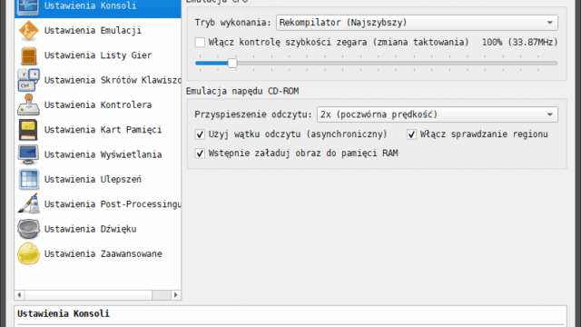Screen dimensions: 581x327
Task: Click the sidebar's right scroll arrow
Action: [175, 295]
